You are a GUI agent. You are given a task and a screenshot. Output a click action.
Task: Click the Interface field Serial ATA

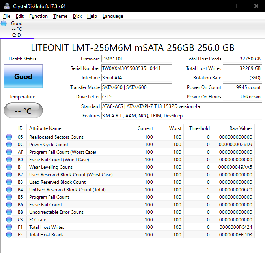pyautogui.click(x=136, y=78)
